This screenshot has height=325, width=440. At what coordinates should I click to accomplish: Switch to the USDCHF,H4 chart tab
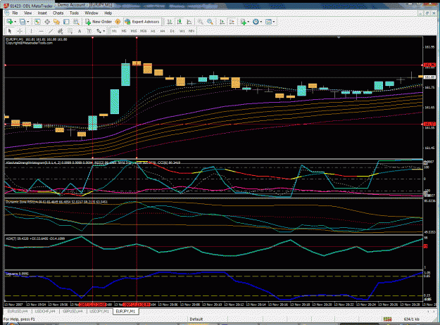pyautogui.click(x=45, y=312)
